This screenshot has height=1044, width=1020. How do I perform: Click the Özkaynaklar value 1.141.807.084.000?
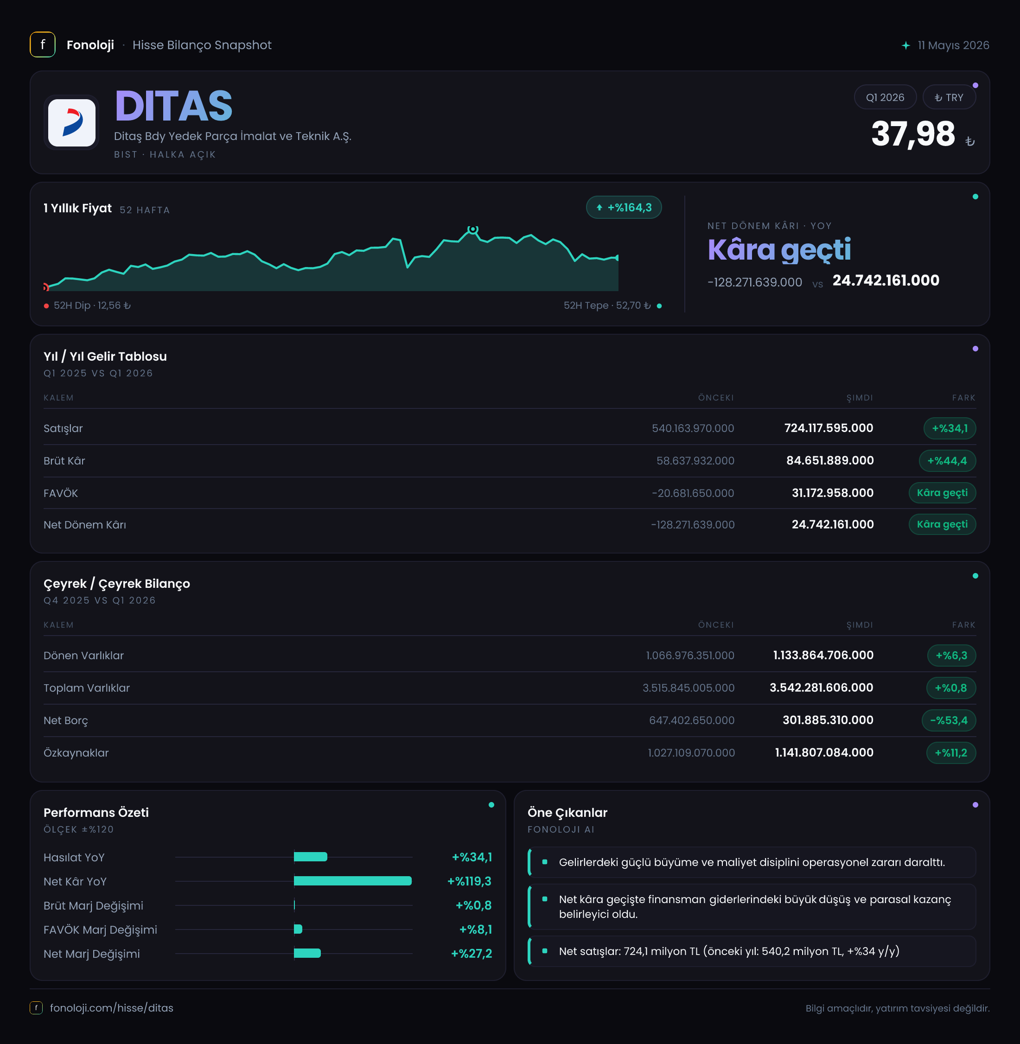coord(824,752)
